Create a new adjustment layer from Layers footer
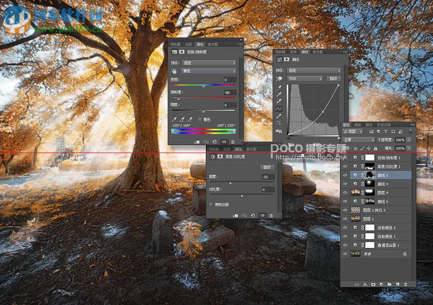The image size is (433, 305). pyautogui.click(x=382, y=284)
